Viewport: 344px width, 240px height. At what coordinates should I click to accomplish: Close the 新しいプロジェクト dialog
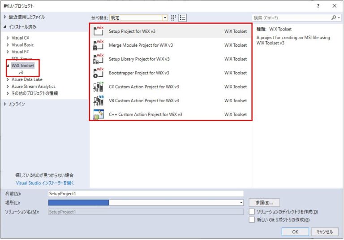point(334,6)
